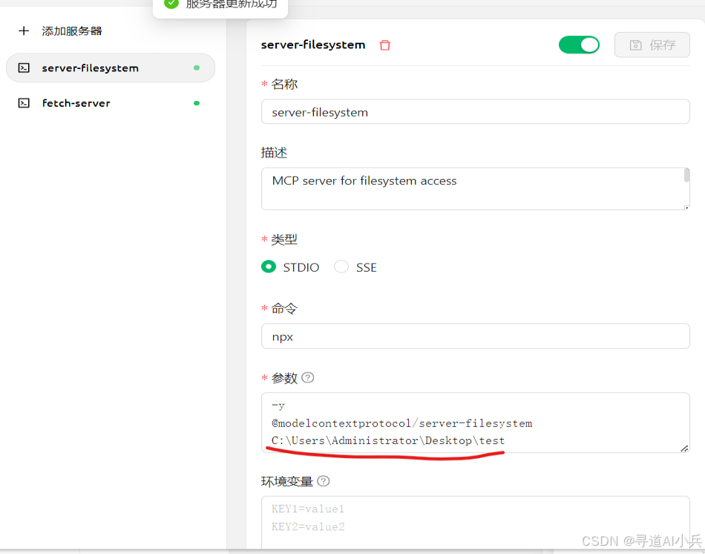Click green status dot for fetch-server
This screenshot has width=705, height=554.
click(197, 103)
